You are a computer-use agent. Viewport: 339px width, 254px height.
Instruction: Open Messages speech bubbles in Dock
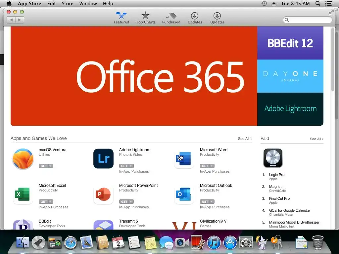click(x=166, y=243)
